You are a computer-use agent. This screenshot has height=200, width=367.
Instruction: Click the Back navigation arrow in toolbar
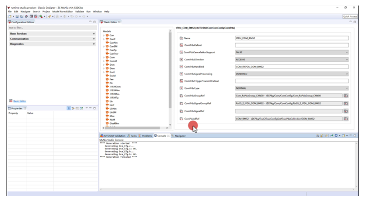[77, 16]
